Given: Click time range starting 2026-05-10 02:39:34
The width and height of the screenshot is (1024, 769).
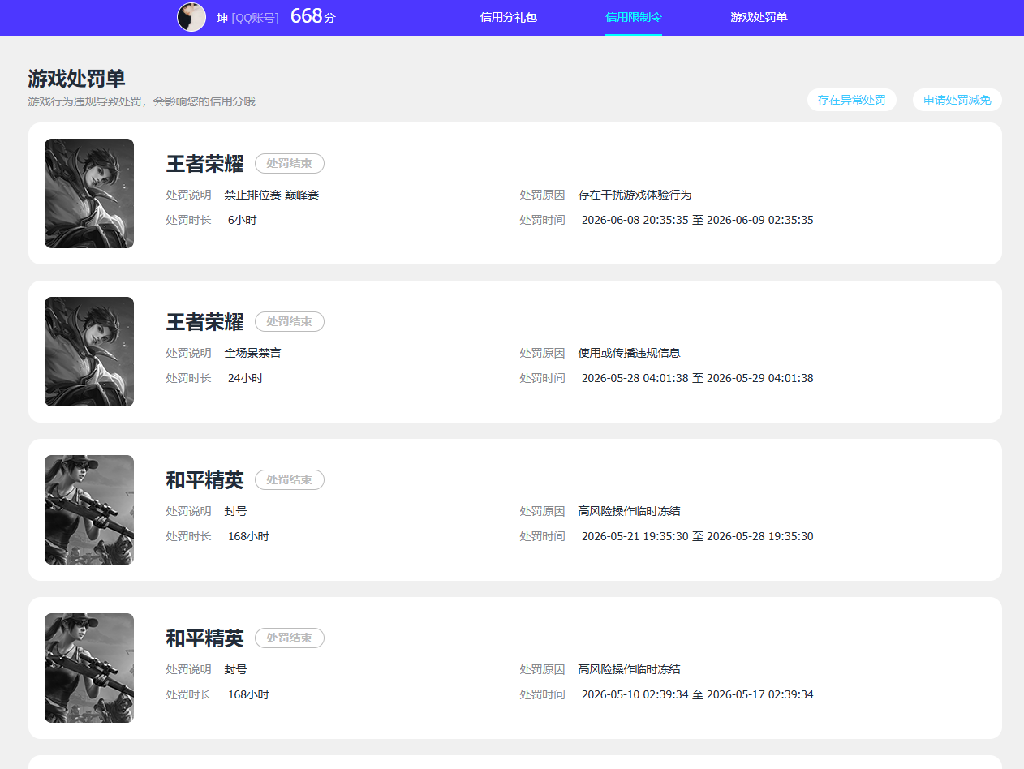Looking at the screenshot, I should [697, 694].
